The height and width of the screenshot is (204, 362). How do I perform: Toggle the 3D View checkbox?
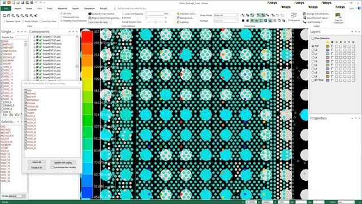pyautogui.click(x=61, y=14)
